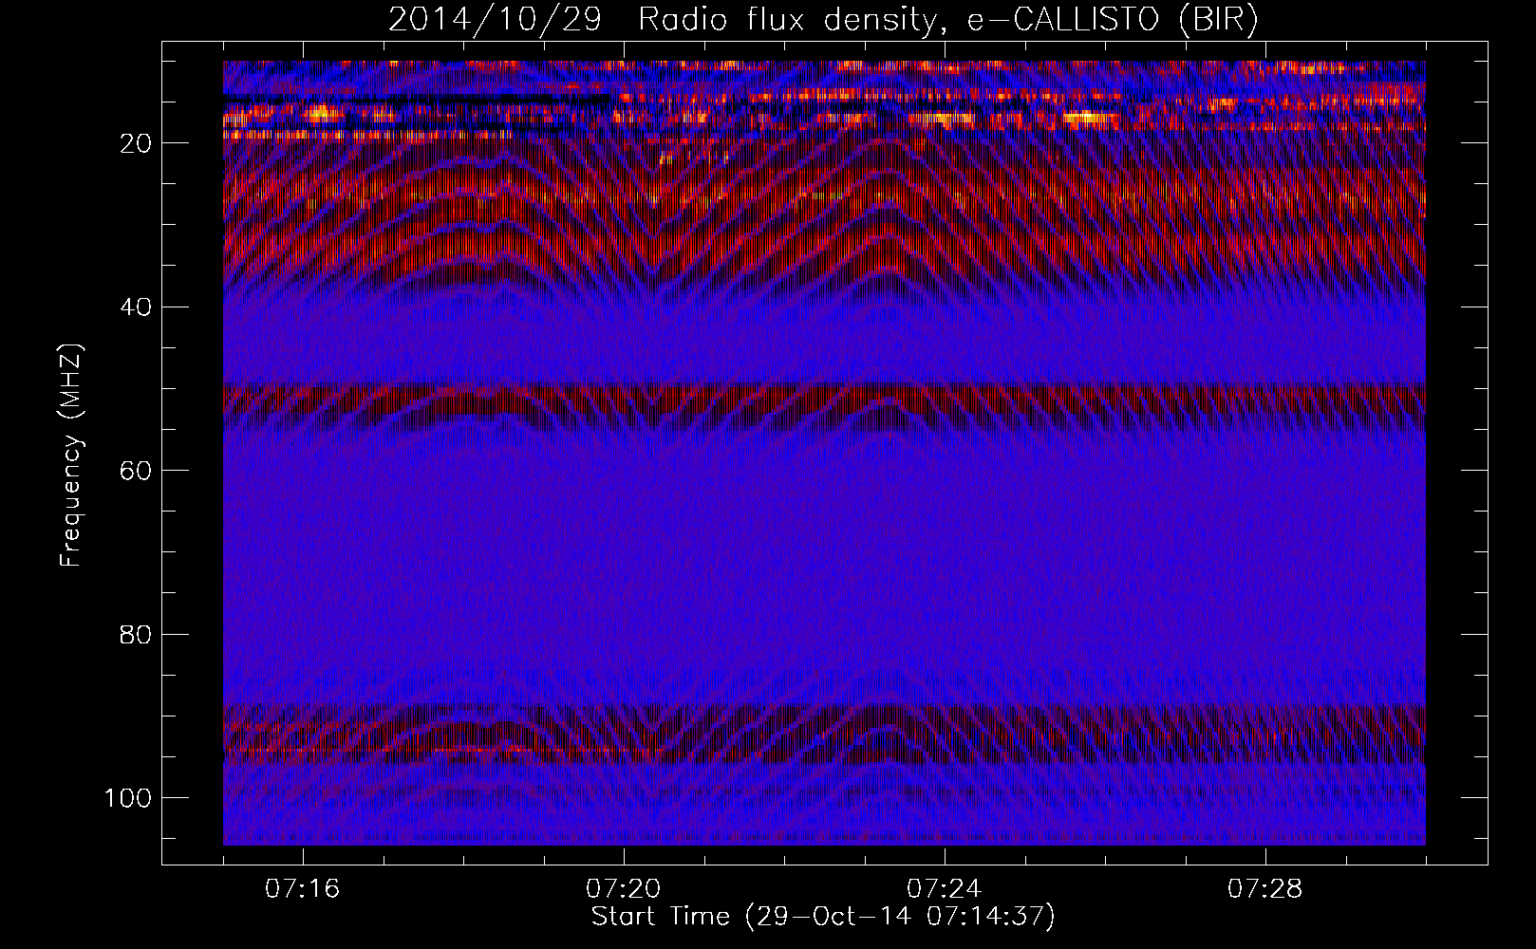Click the 07:28 time tick label
Viewport: 1536px width, 949px height.
pyautogui.click(x=1265, y=889)
